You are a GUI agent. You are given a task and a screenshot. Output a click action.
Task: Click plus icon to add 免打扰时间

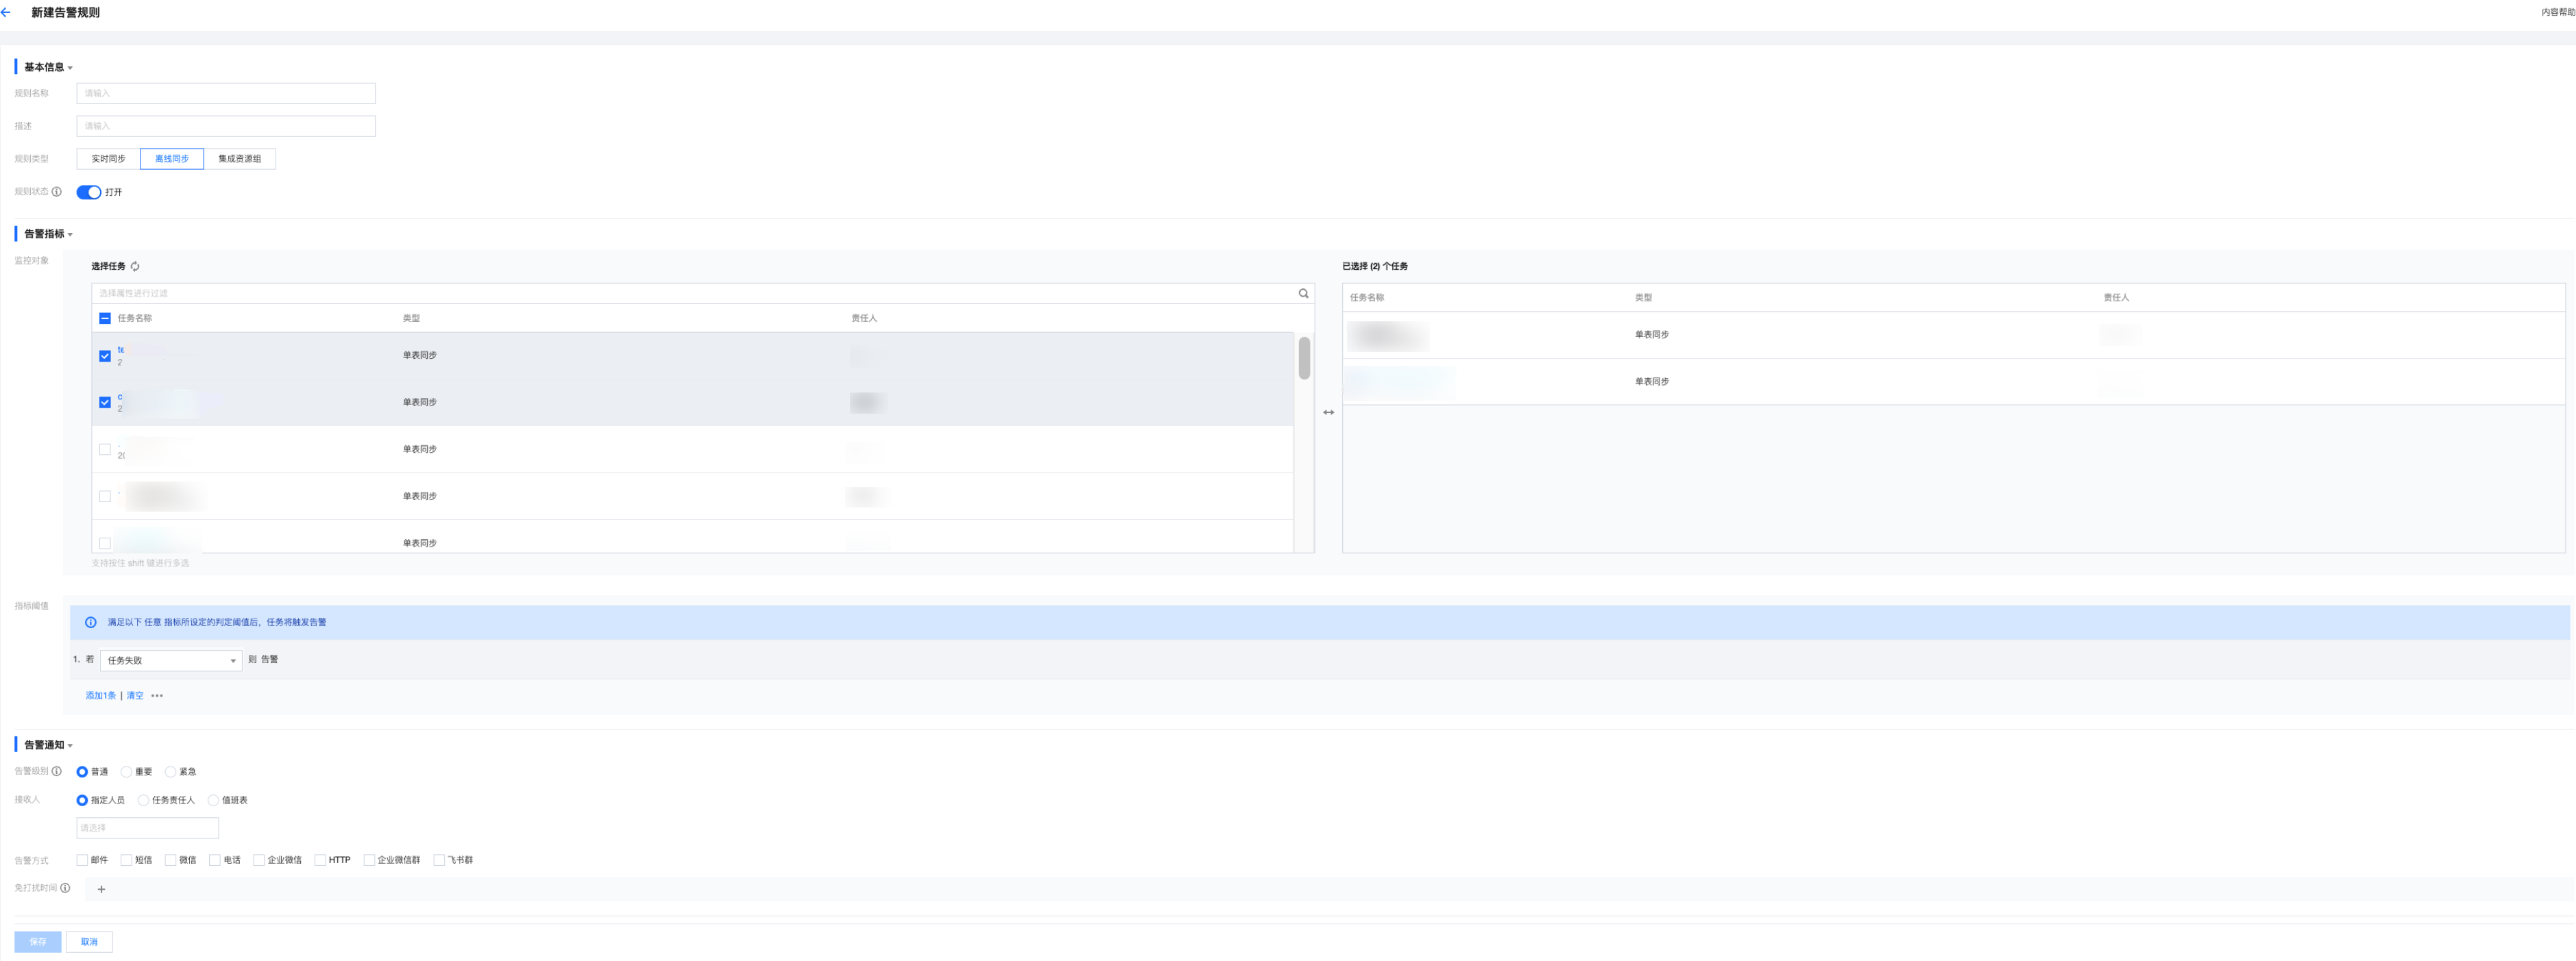pos(101,889)
